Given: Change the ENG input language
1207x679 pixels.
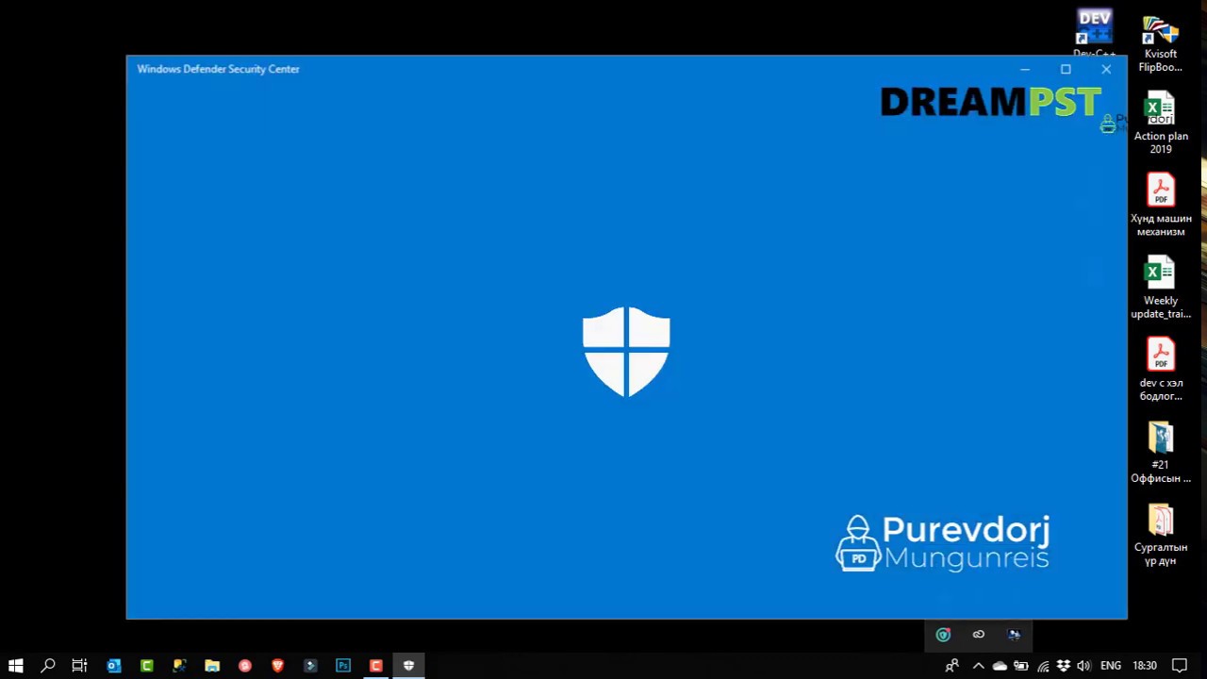Looking at the screenshot, I should [x=1111, y=666].
